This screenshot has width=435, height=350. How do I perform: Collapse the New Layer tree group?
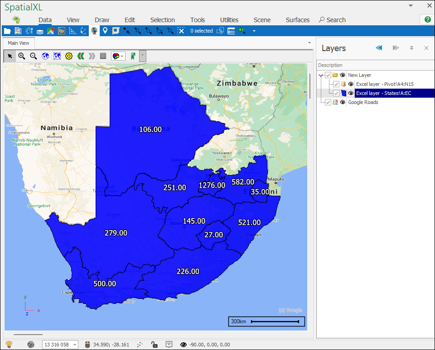[321, 75]
